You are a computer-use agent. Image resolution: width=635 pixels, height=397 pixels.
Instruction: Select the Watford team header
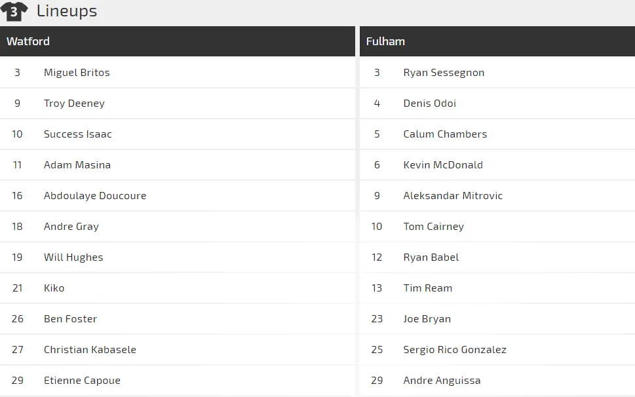tap(28, 41)
